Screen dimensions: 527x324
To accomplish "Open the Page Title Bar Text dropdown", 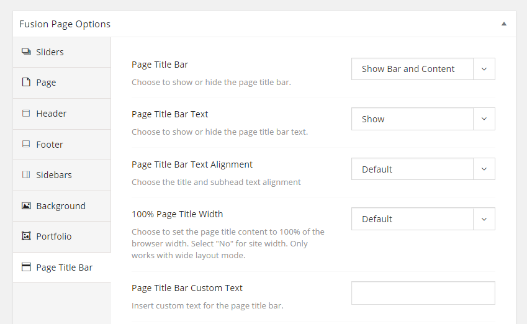I will (x=423, y=119).
